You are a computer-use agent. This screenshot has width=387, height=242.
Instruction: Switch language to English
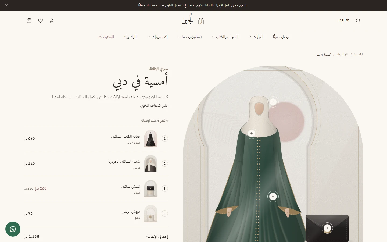pos(343,20)
